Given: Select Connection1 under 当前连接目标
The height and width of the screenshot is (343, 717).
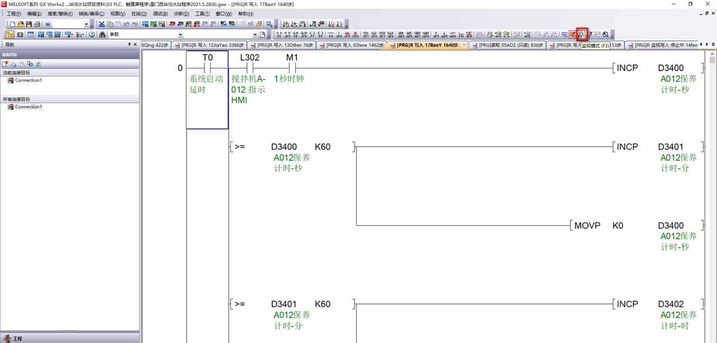Looking at the screenshot, I should 28,80.
